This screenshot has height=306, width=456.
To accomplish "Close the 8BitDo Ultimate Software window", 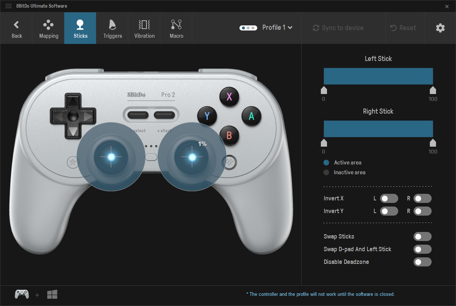I will [447, 6].
